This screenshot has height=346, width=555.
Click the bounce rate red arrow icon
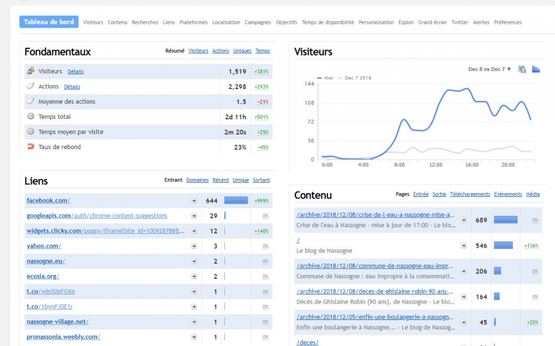tap(31, 146)
